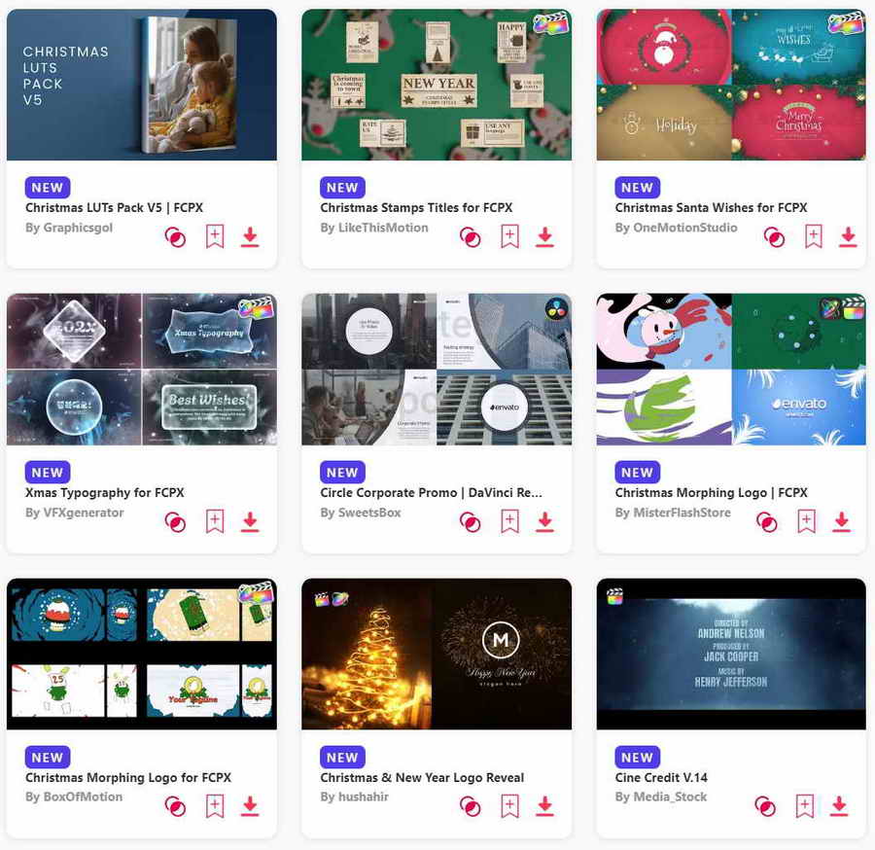
Task: Add BoxOfMotion Christmas Morphing Logo to collection
Action: [x=215, y=806]
